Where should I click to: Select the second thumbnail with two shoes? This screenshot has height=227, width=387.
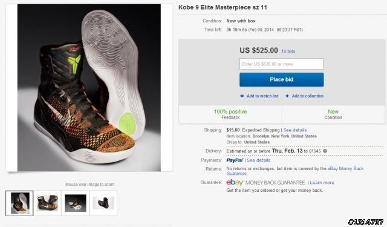(47, 203)
